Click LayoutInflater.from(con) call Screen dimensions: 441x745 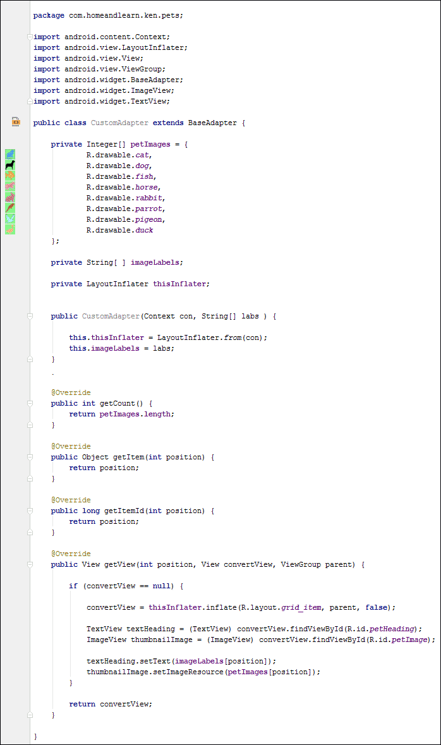tap(210, 337)
